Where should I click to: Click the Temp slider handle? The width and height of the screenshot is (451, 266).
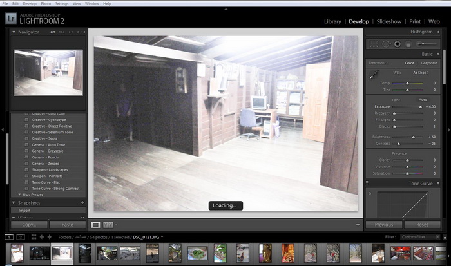click(x=407, y=83)
